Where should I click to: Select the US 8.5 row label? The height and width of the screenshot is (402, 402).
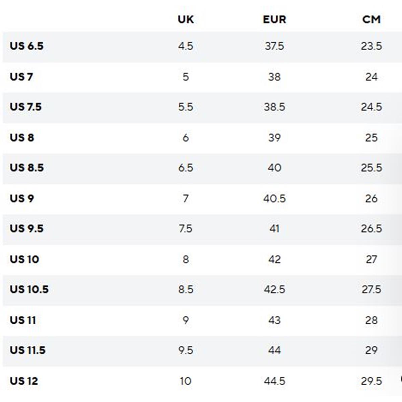(26, 167)
